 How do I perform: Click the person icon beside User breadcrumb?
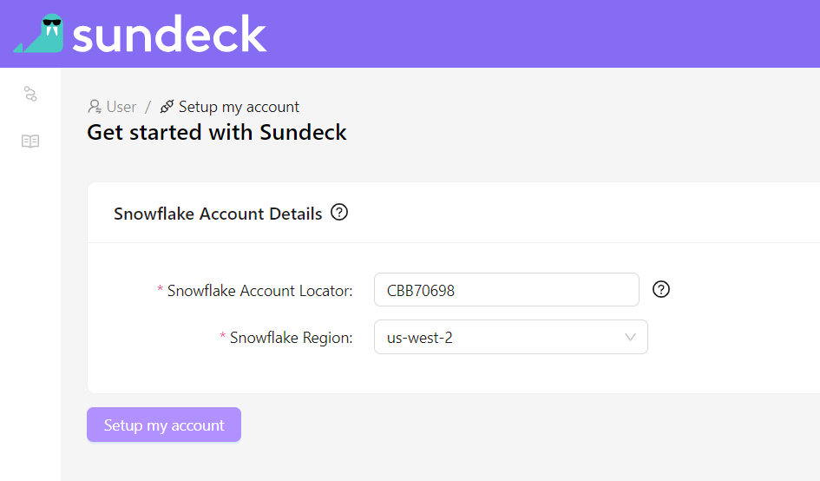pos(95,107)
